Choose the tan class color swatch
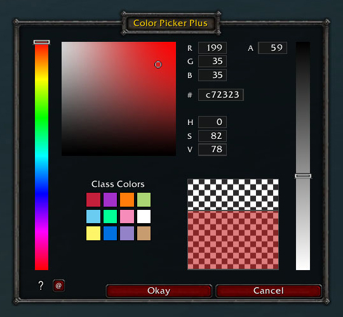Image resolution: width=343 pixels, height=317 pixels. (x=144, y=233)
